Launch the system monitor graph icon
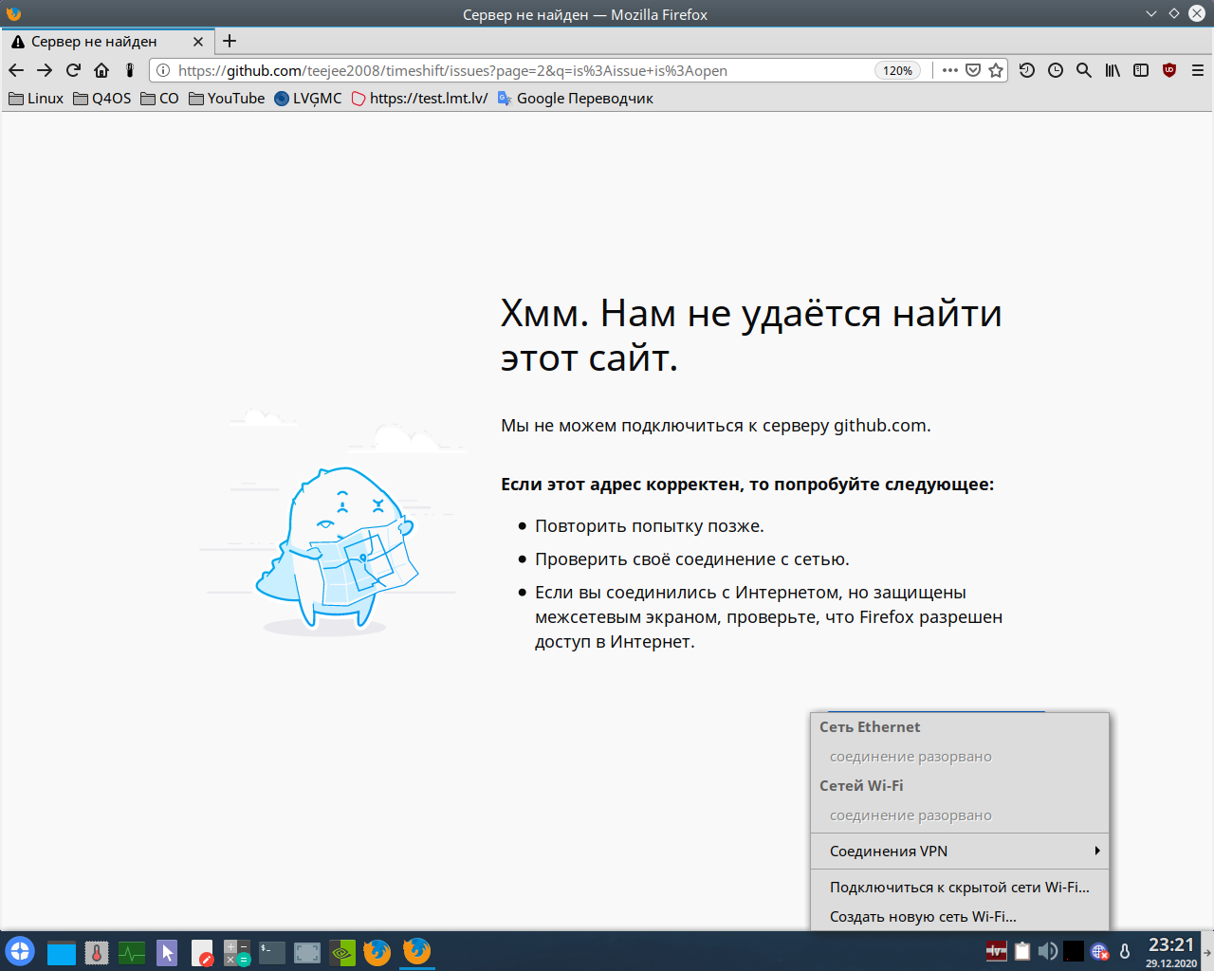The height and width of the screenshot is (971, 1214). coord(132,952)
